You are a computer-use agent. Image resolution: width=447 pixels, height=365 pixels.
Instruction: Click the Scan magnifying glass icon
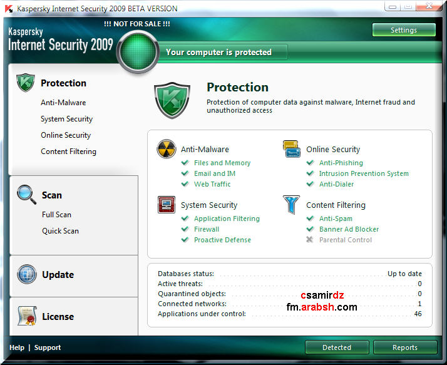(x=26, y=195)
